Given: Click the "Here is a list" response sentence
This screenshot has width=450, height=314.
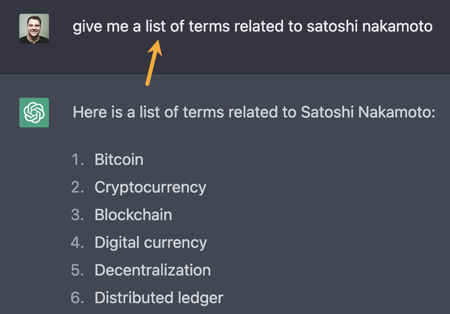Looking at the screenshot, I should (254, 113).
